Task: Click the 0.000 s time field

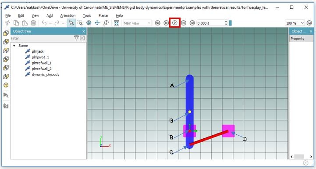Action: 210,23
